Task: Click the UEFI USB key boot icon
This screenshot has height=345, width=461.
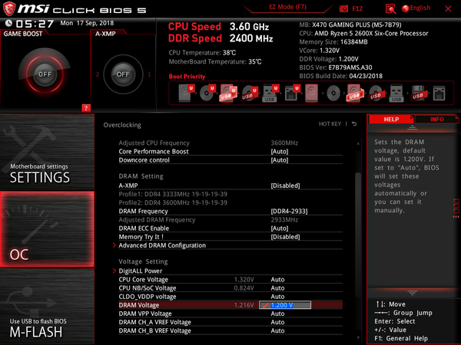Action: (x=270, y=94)
